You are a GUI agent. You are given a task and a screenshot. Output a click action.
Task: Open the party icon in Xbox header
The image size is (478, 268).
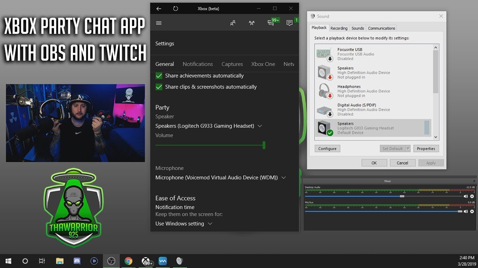tap(252, 23)
